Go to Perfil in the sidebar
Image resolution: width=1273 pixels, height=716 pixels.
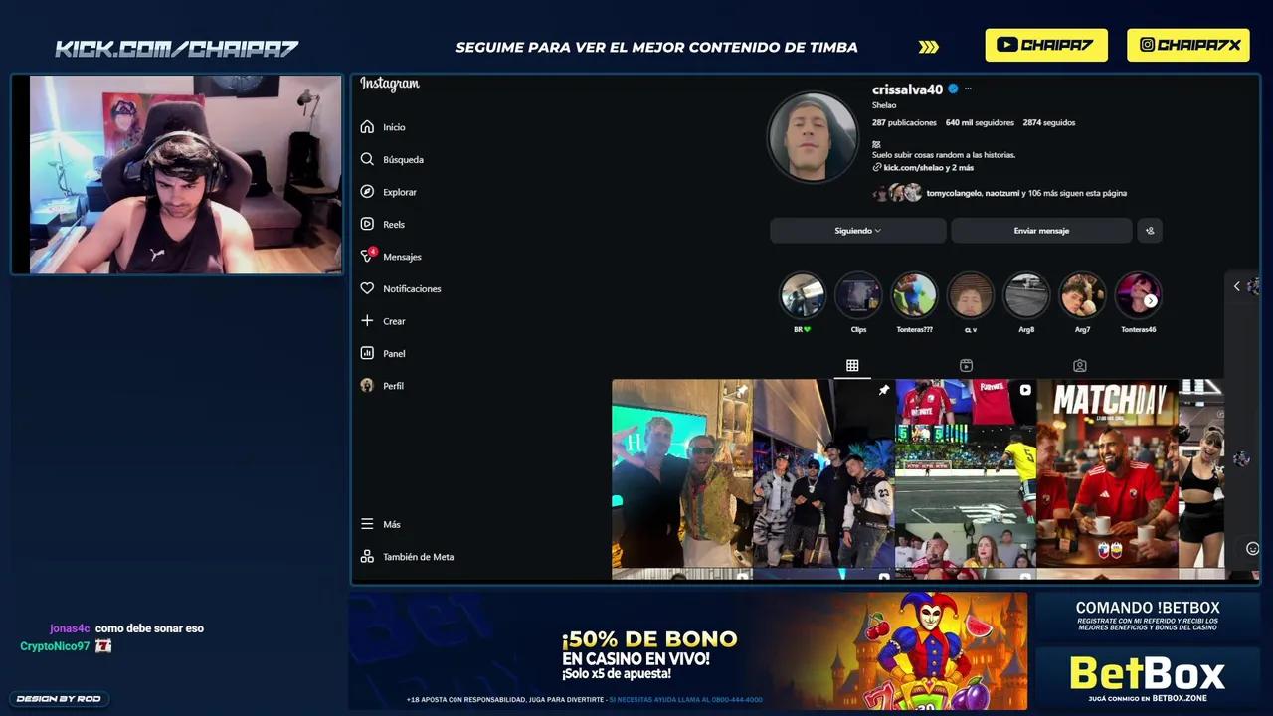point(382,386)
